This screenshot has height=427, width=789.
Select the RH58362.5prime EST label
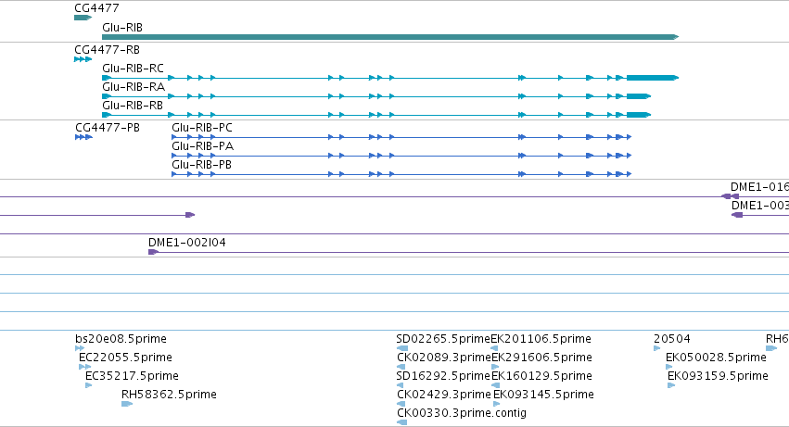coord(169,395)
